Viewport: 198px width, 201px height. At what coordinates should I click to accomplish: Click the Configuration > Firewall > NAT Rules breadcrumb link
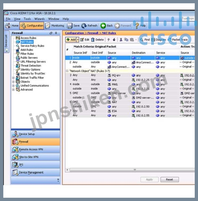pyautogui.click(x=91, y=33)
